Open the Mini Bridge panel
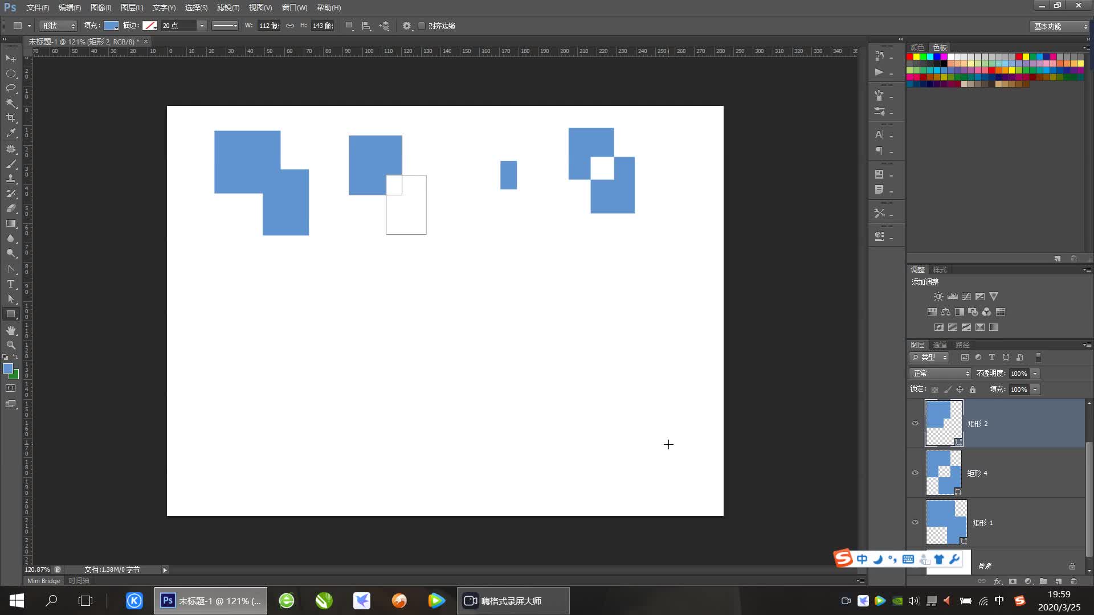The image size is (1094, 615). coord(44,581)
